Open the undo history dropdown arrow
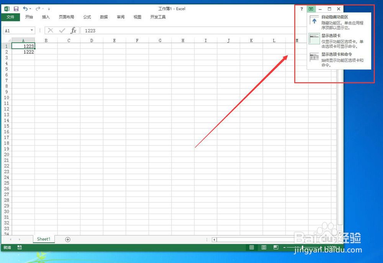 pyautogui.click(x=30, y=9)
